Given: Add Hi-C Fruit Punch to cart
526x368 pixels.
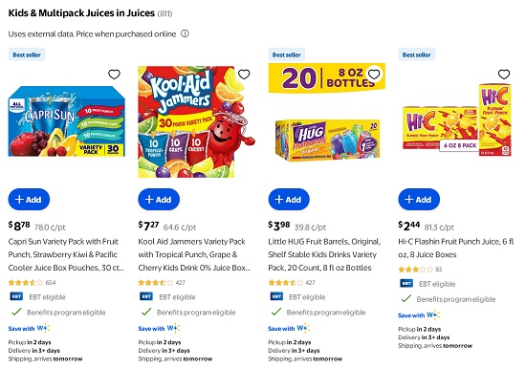Looking at the screenshot, I should coord(419,200).
